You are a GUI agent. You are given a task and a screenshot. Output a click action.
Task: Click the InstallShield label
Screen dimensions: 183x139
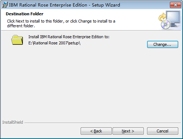pyautogui.click(x=13, y=122)
